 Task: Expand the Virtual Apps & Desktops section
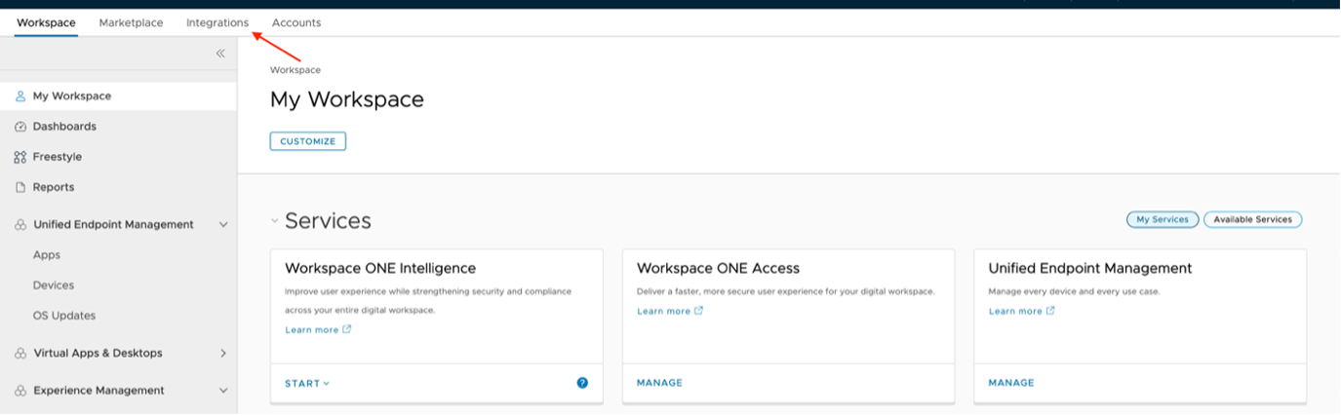[223, 354]
